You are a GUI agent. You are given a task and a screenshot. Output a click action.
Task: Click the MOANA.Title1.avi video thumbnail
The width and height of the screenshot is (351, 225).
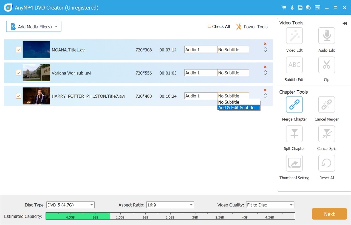coord(36,50)
